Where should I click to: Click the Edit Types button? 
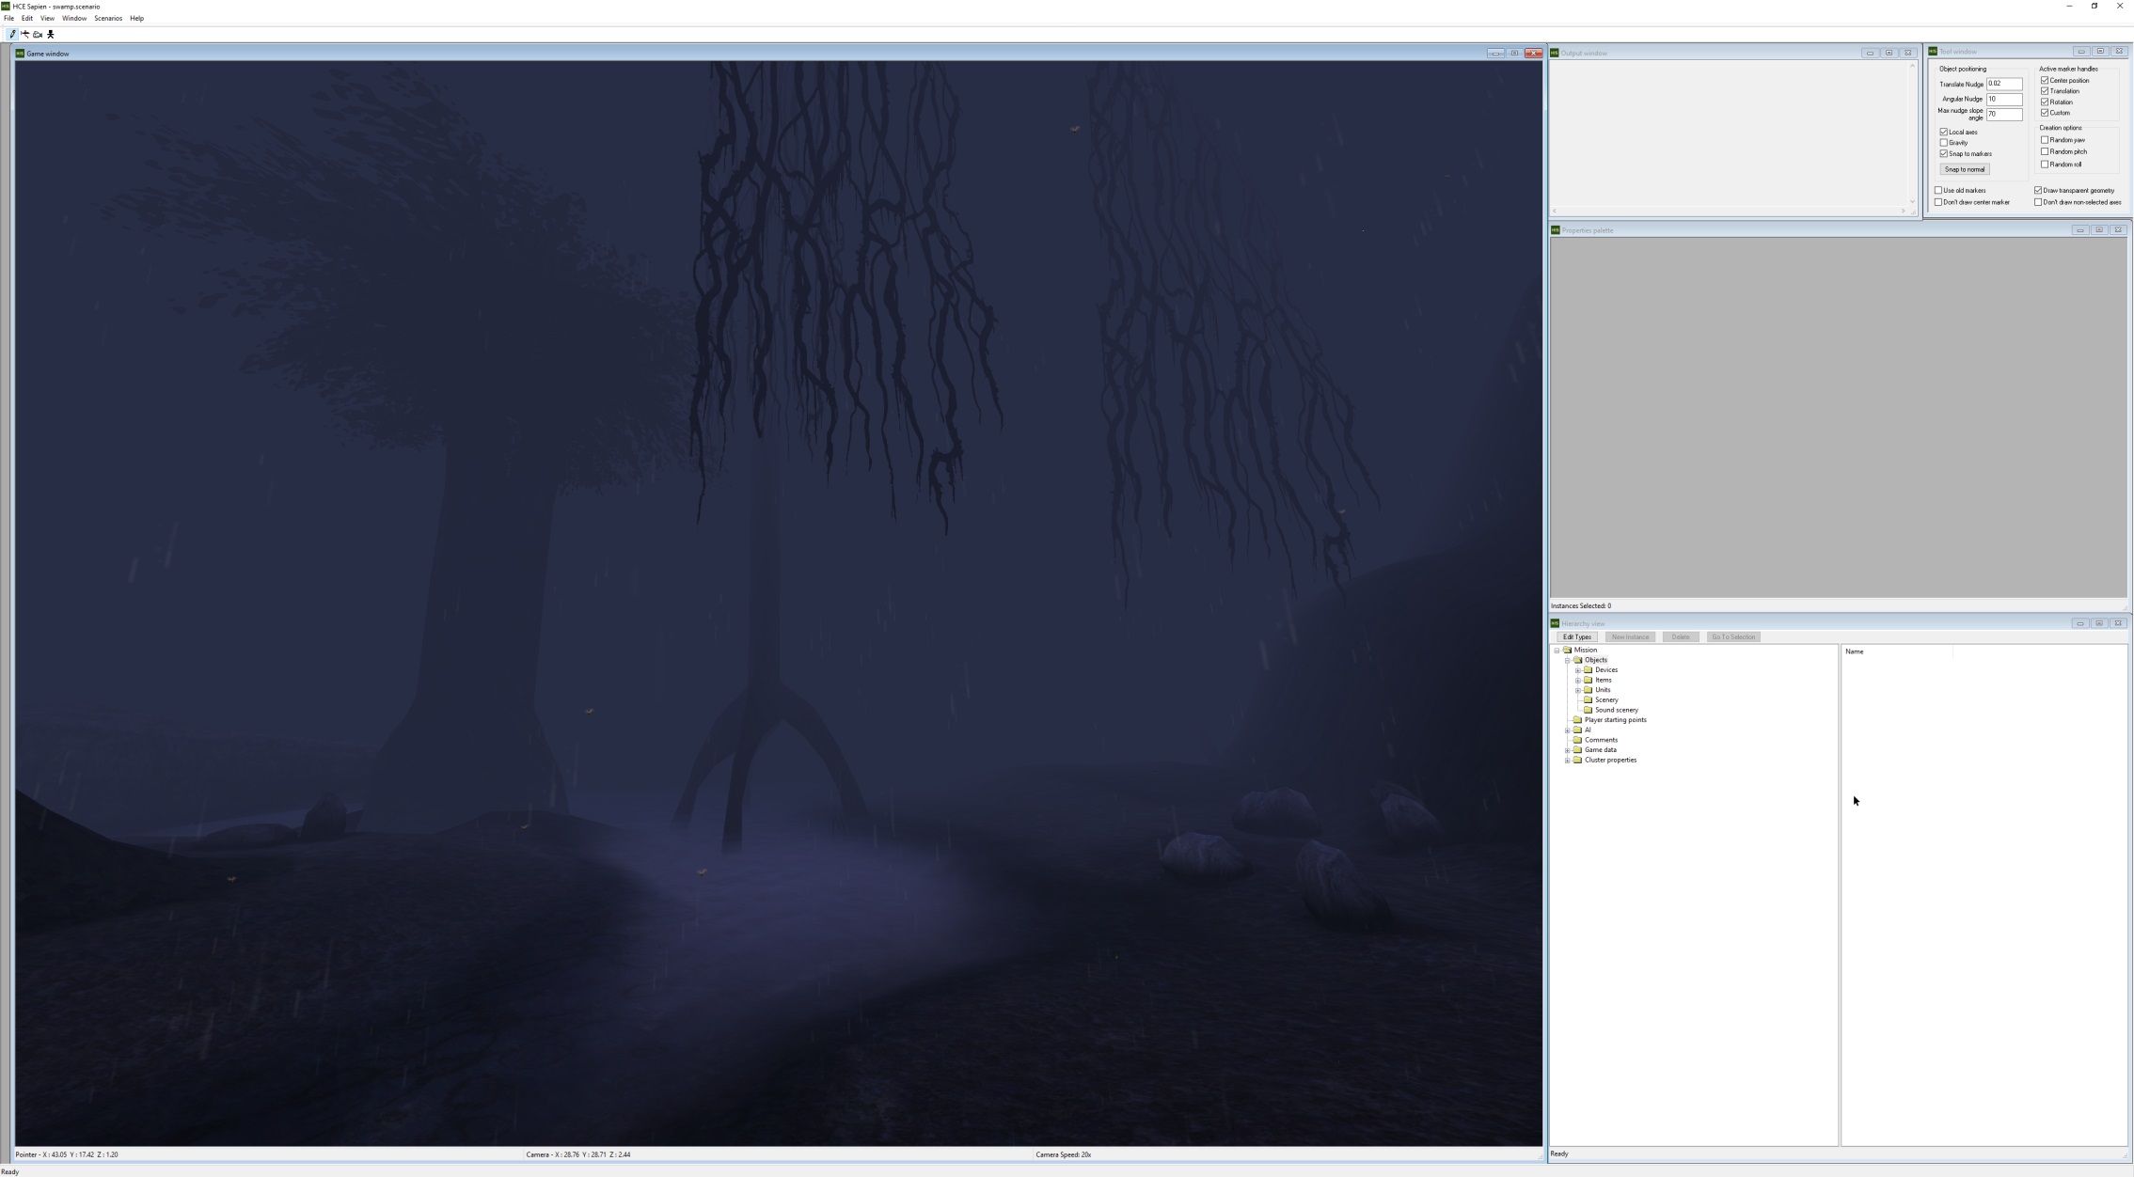1576,637
